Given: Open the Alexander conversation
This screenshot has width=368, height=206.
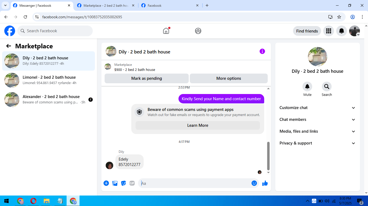Looking at the screenshot, I should (x=49, y=100).
